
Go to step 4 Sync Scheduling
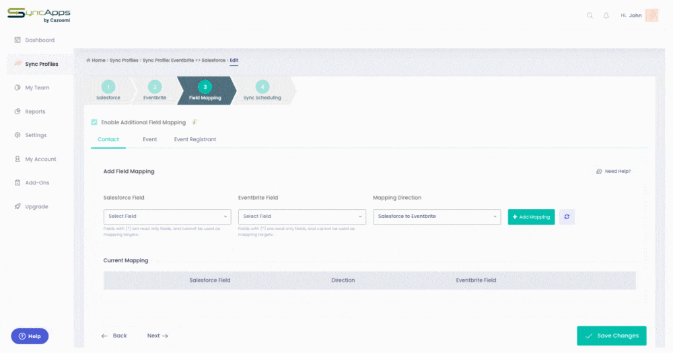(262, 91)
